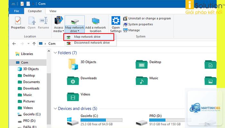Switch to the View ribbon tab
The width and height of the screenshot is (225, 128).
coord(53,11)
